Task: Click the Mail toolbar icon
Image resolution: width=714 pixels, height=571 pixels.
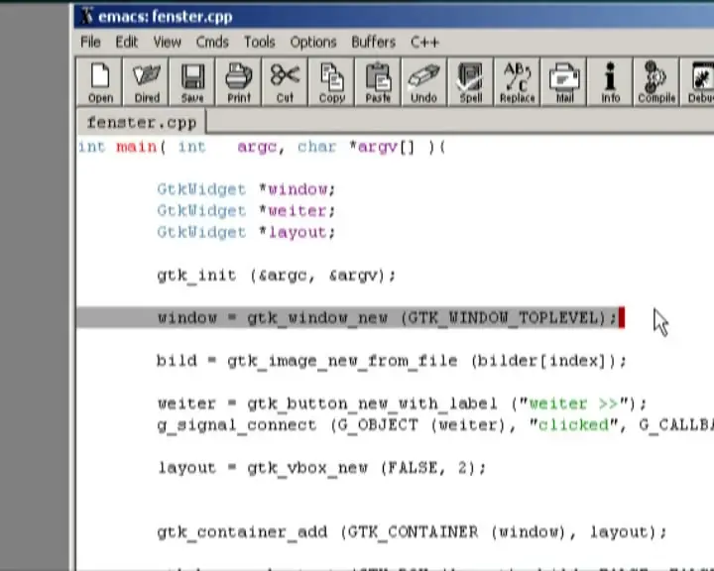Action: (x=564, y=82)
